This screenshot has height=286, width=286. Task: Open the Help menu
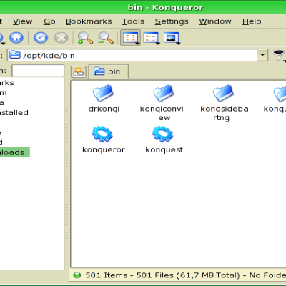click(252, 21)
